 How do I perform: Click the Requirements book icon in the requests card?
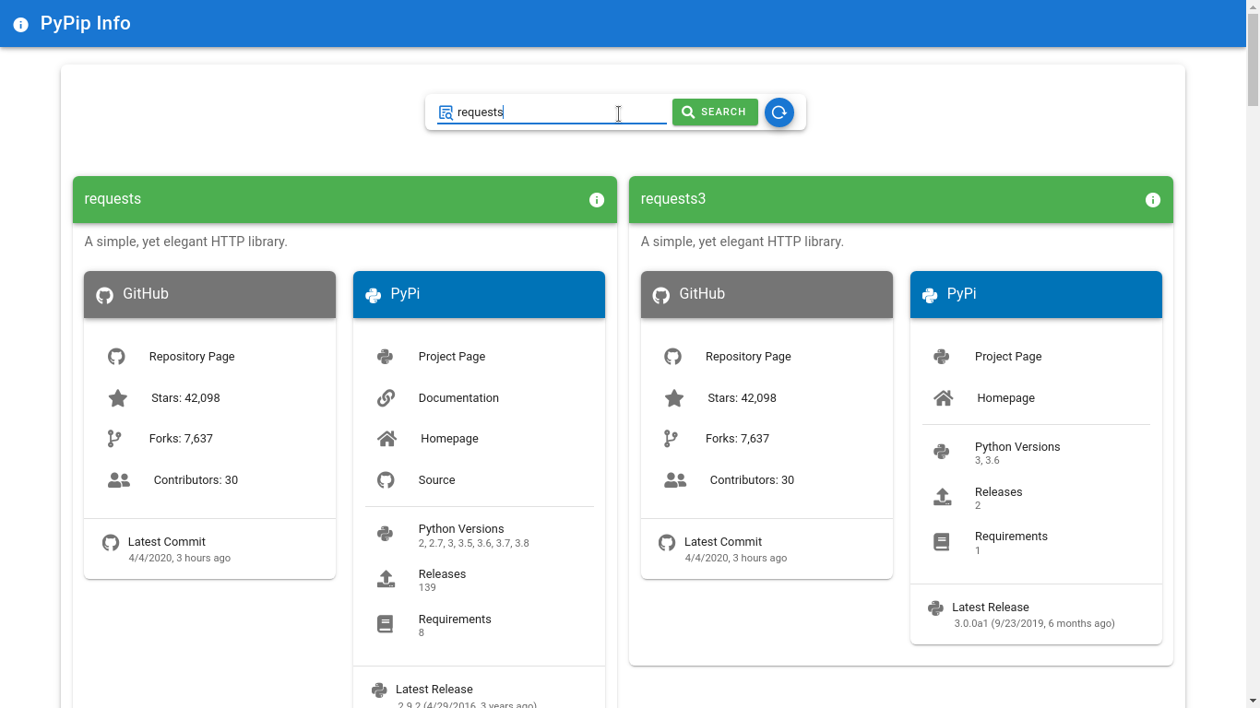click(386, 624)
